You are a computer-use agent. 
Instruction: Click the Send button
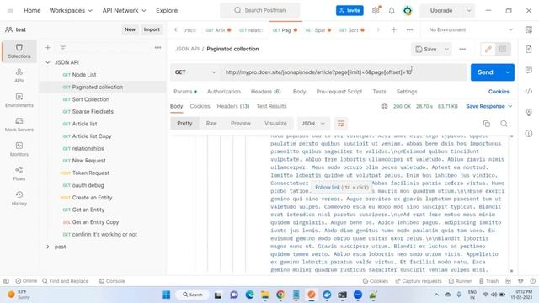point(485,72)
